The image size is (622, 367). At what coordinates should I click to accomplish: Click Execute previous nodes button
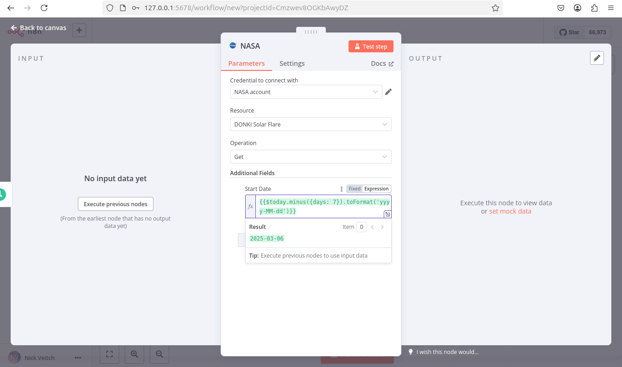pos(115,204)
